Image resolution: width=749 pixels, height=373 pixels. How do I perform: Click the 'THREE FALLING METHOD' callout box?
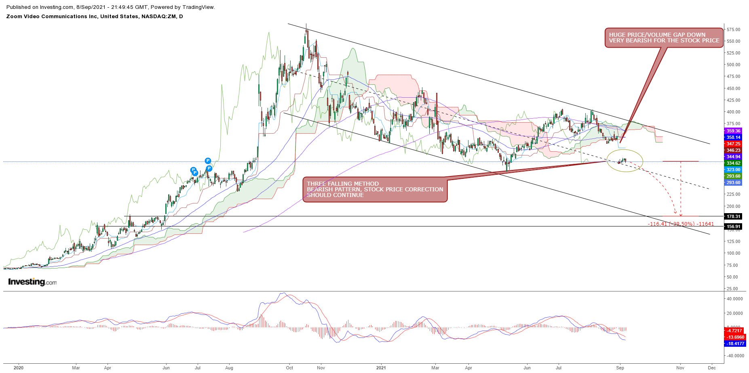click(375, 189)
